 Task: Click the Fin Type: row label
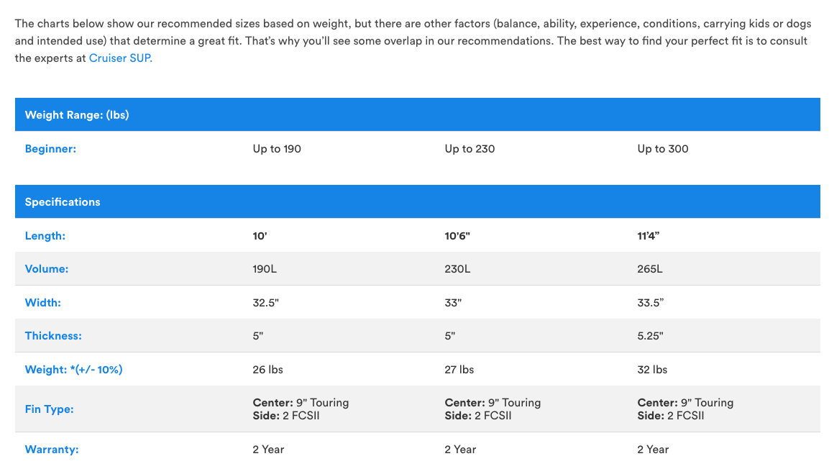coord(50,409)
